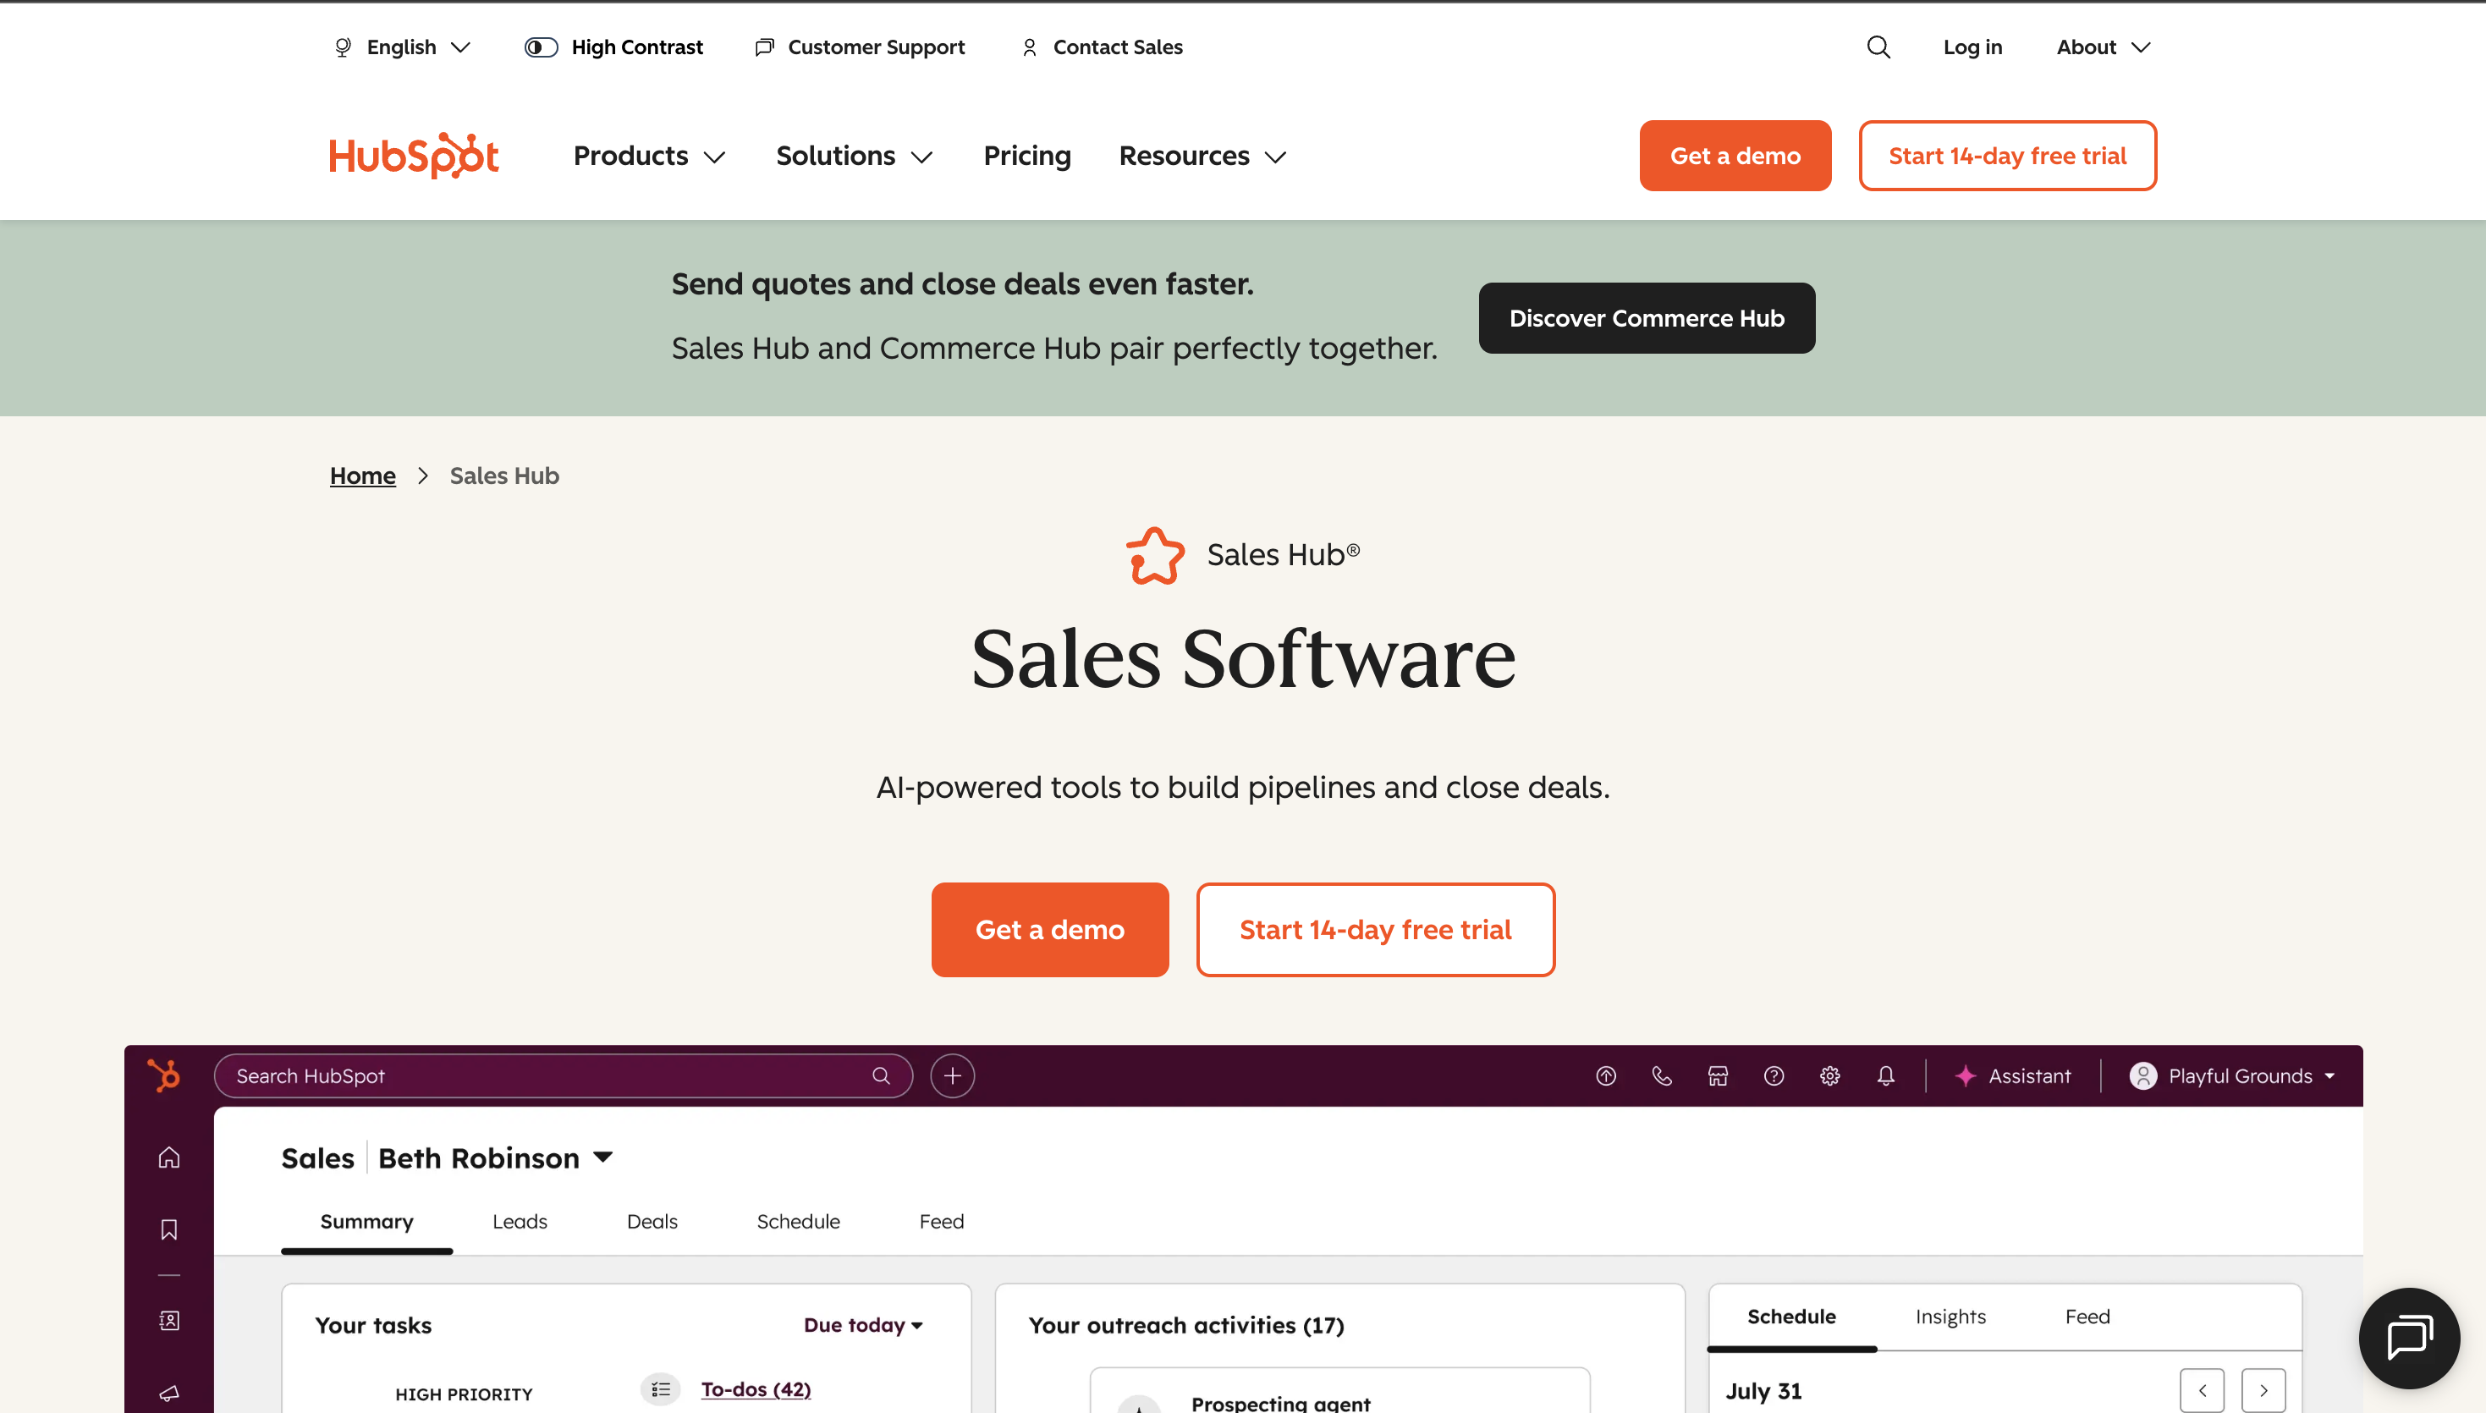Go to previous day in schedule
The width and height of the screenshot is (2486, 1413).
coord(2203,1391)
